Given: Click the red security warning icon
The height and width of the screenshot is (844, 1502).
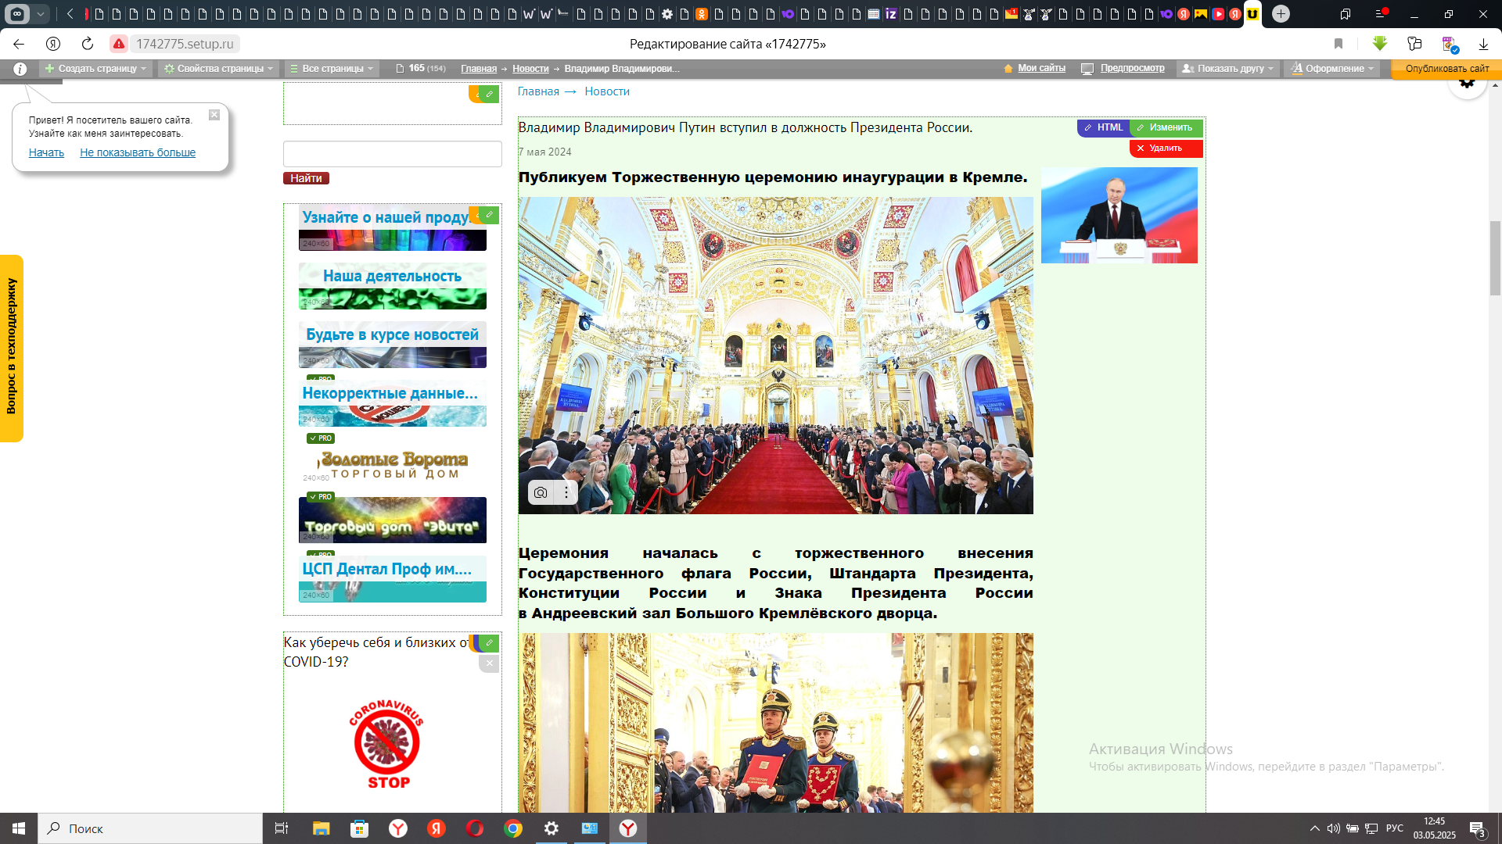Looking at the screenshot, I should pyautogui.click(x=119, y=44).
